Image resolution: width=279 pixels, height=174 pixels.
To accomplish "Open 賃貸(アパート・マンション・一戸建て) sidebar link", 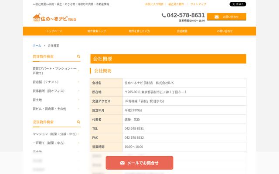I will [x=54, y=70].
